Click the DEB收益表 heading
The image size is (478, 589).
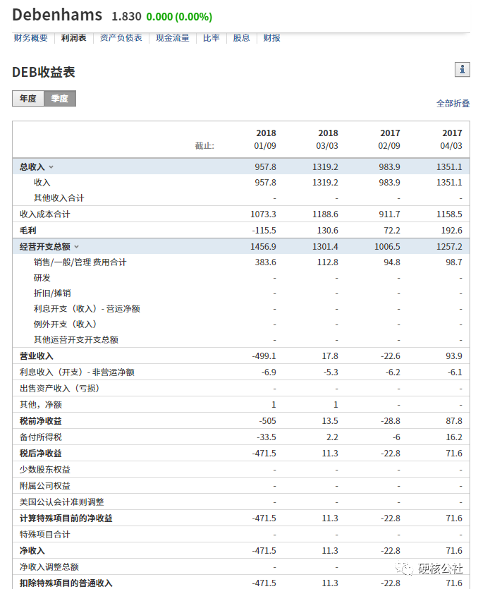pos(44,72)
